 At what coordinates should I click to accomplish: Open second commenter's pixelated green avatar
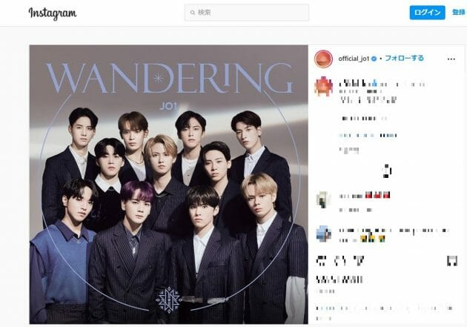323,200
